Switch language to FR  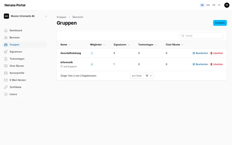tap(214, 5)
